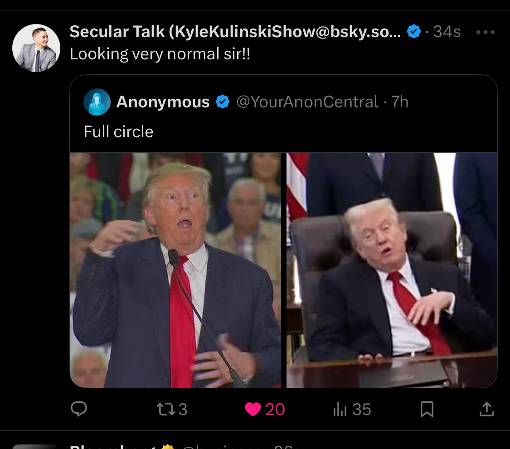
Task: Click Secular Talk's blue verified badge
Action: 414,32
